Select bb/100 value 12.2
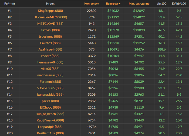 (x=161, y=120)
